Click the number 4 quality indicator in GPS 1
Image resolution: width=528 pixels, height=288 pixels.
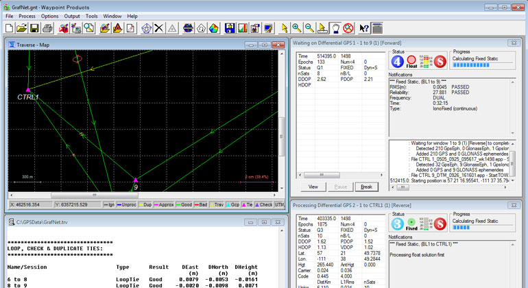[397, 62]
